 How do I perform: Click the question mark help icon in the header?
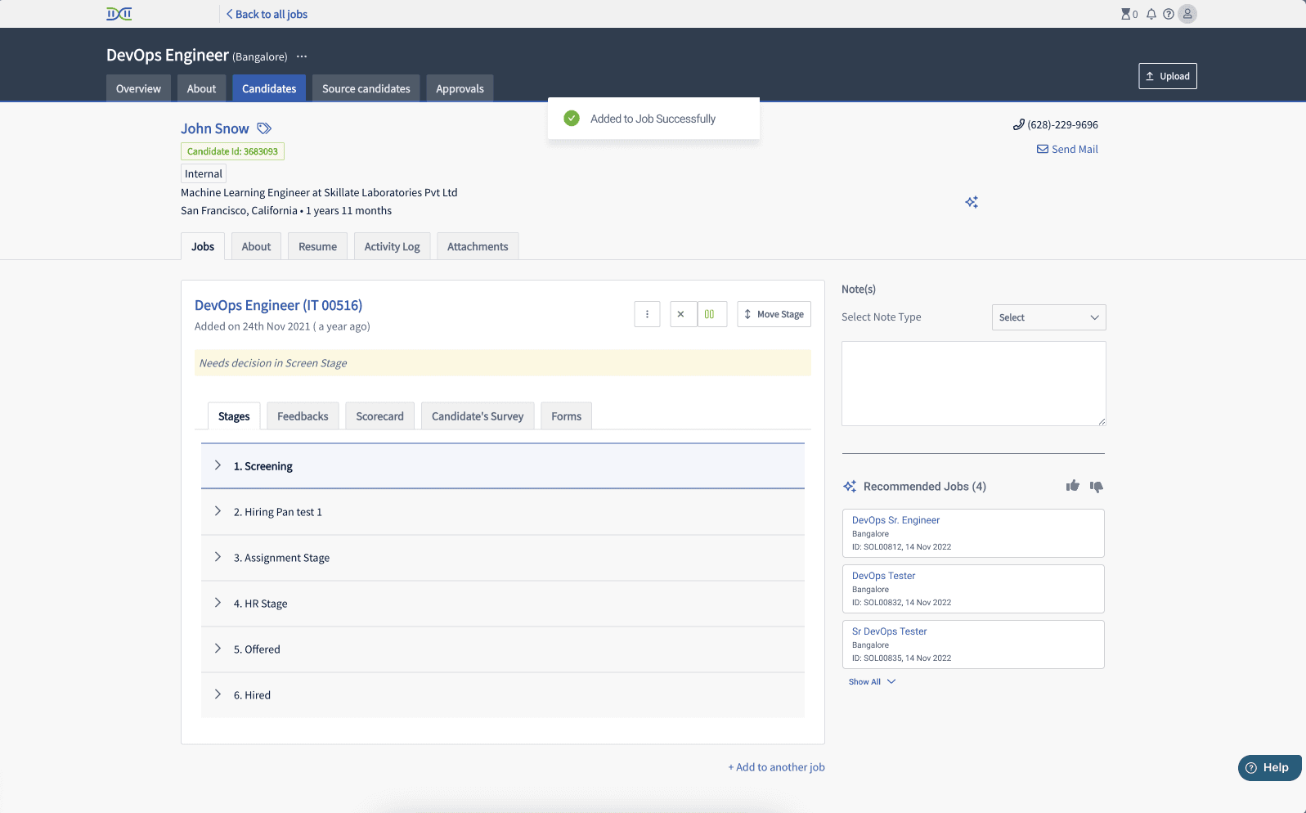[x=1169, y=14]
